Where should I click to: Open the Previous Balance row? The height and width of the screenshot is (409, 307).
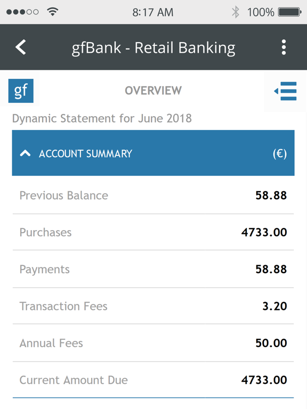(153, 195)
